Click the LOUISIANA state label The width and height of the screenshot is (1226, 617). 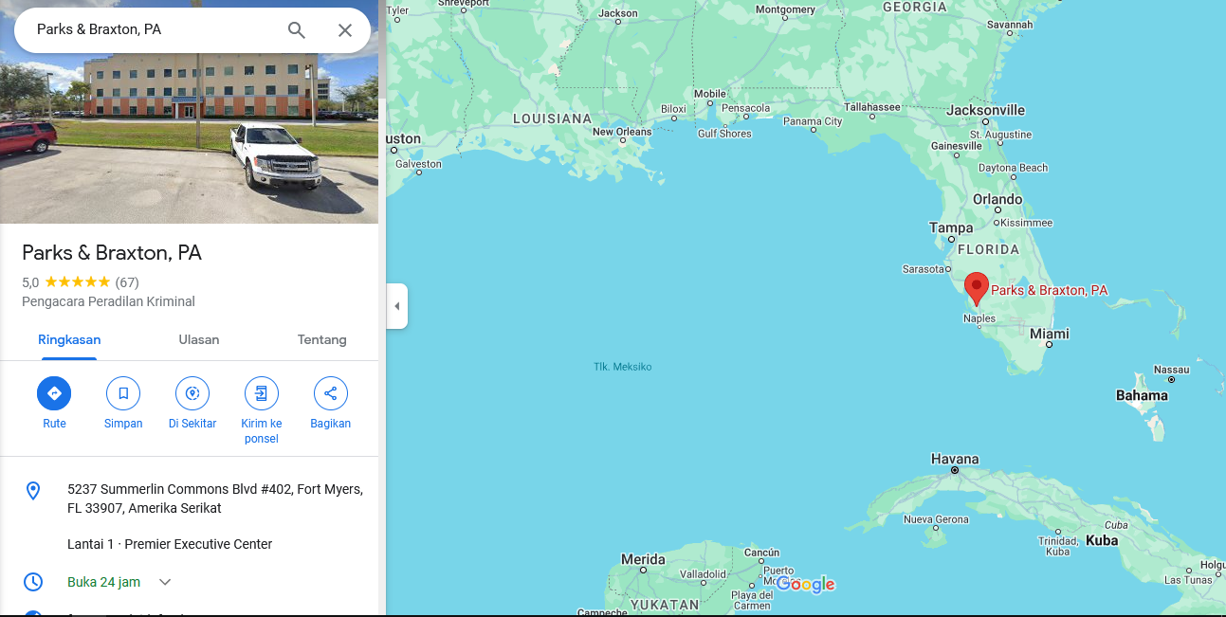pyautogui.click(x=552, y=118)
